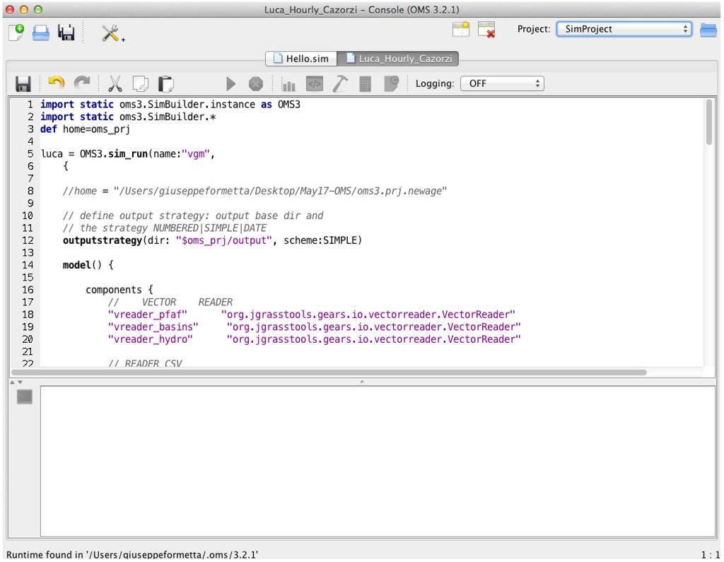Switch to the Hello.sim tab
724x562 pixels.
[300, 59]
